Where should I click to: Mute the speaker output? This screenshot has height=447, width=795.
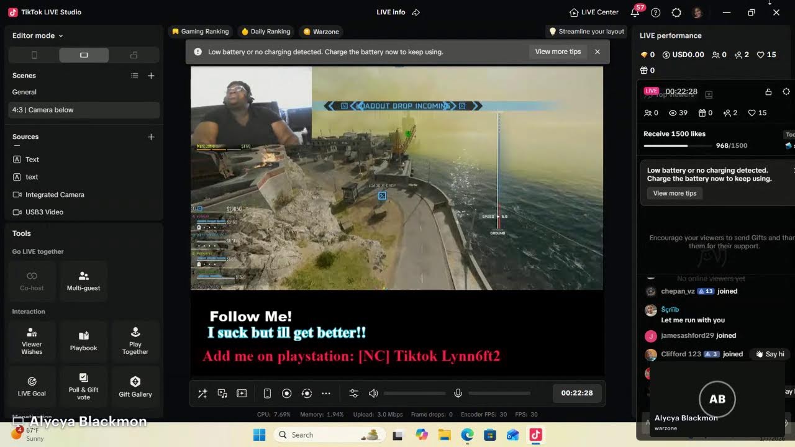pyautogui.click(x=373, y=394)
